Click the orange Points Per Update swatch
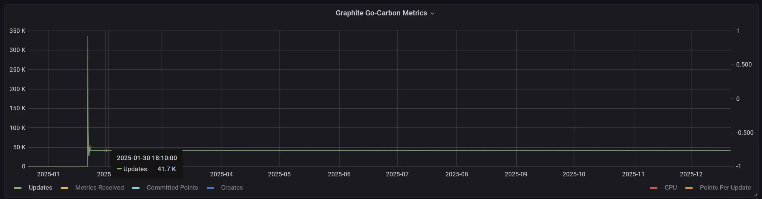 (x=689, y=188)
